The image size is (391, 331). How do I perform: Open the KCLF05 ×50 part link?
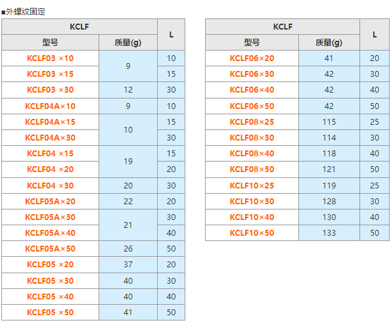50,313
